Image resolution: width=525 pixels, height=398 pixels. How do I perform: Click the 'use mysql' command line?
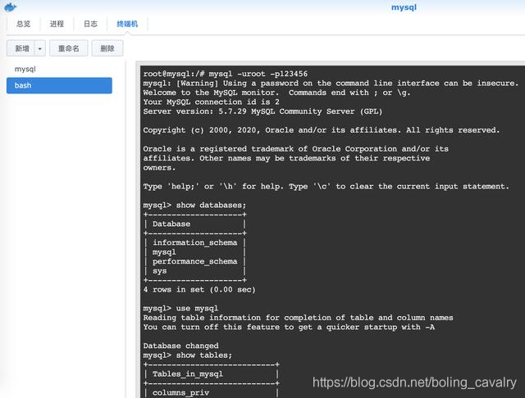click(x=180, y=308)
